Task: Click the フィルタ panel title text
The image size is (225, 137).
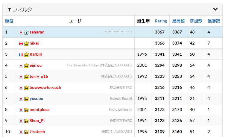Action: [22, 10]
